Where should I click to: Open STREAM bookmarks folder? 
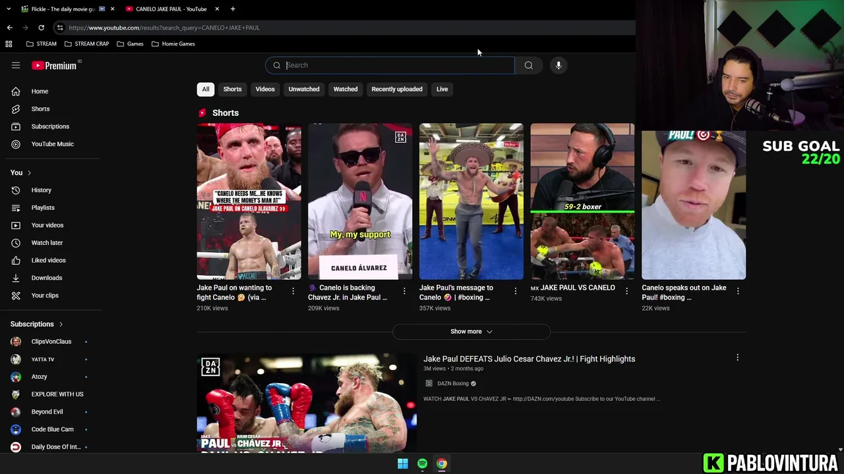coord(41,43)
